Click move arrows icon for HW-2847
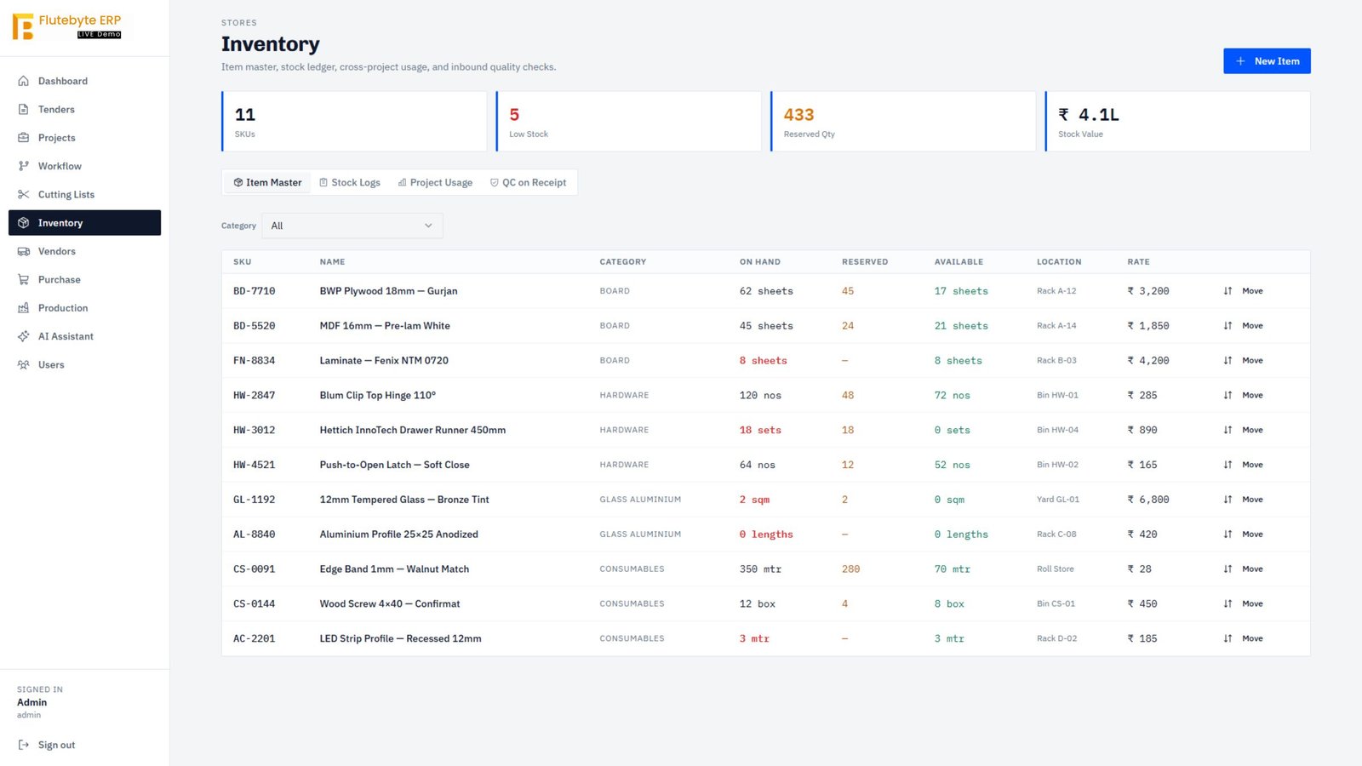Viewport: 1362px width, 766px height. pyautogui.click(x=1228, y=395)
